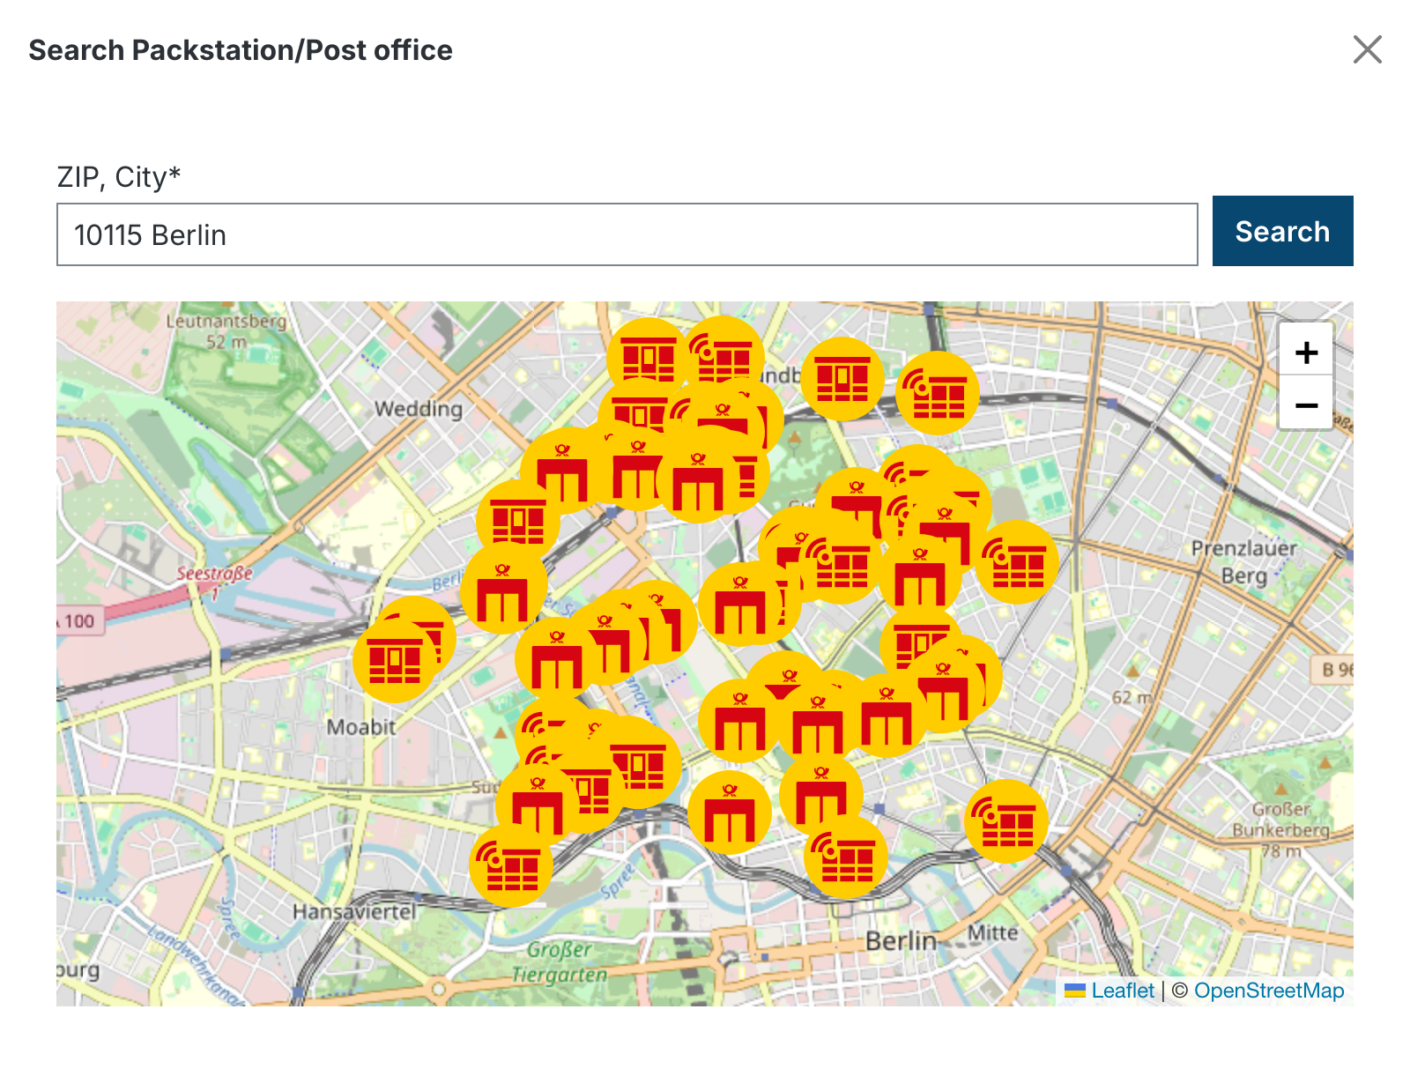Select Packstation marker nearest Prenzlauer Berg label
Viewport: 1410px width, 1091px height.
[x=1017, y=562]
